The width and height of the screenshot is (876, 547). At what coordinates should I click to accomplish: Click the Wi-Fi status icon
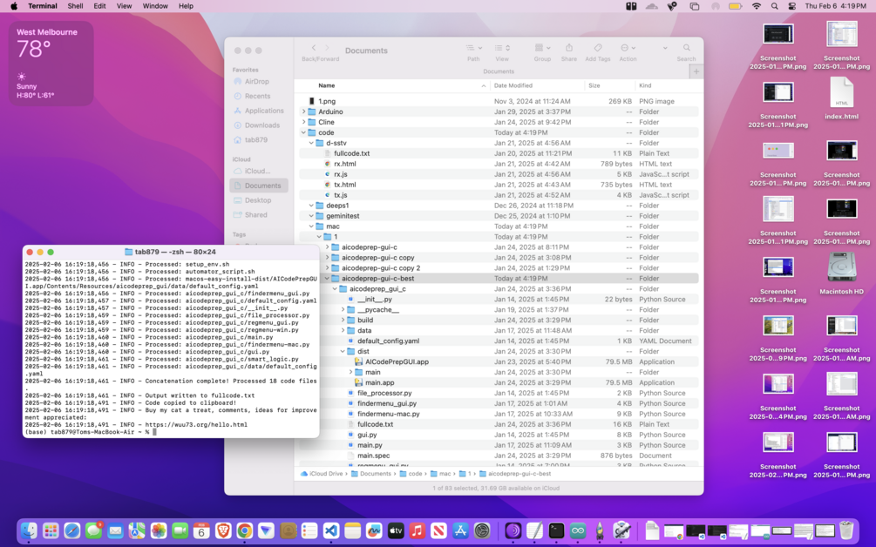(757, 6)
